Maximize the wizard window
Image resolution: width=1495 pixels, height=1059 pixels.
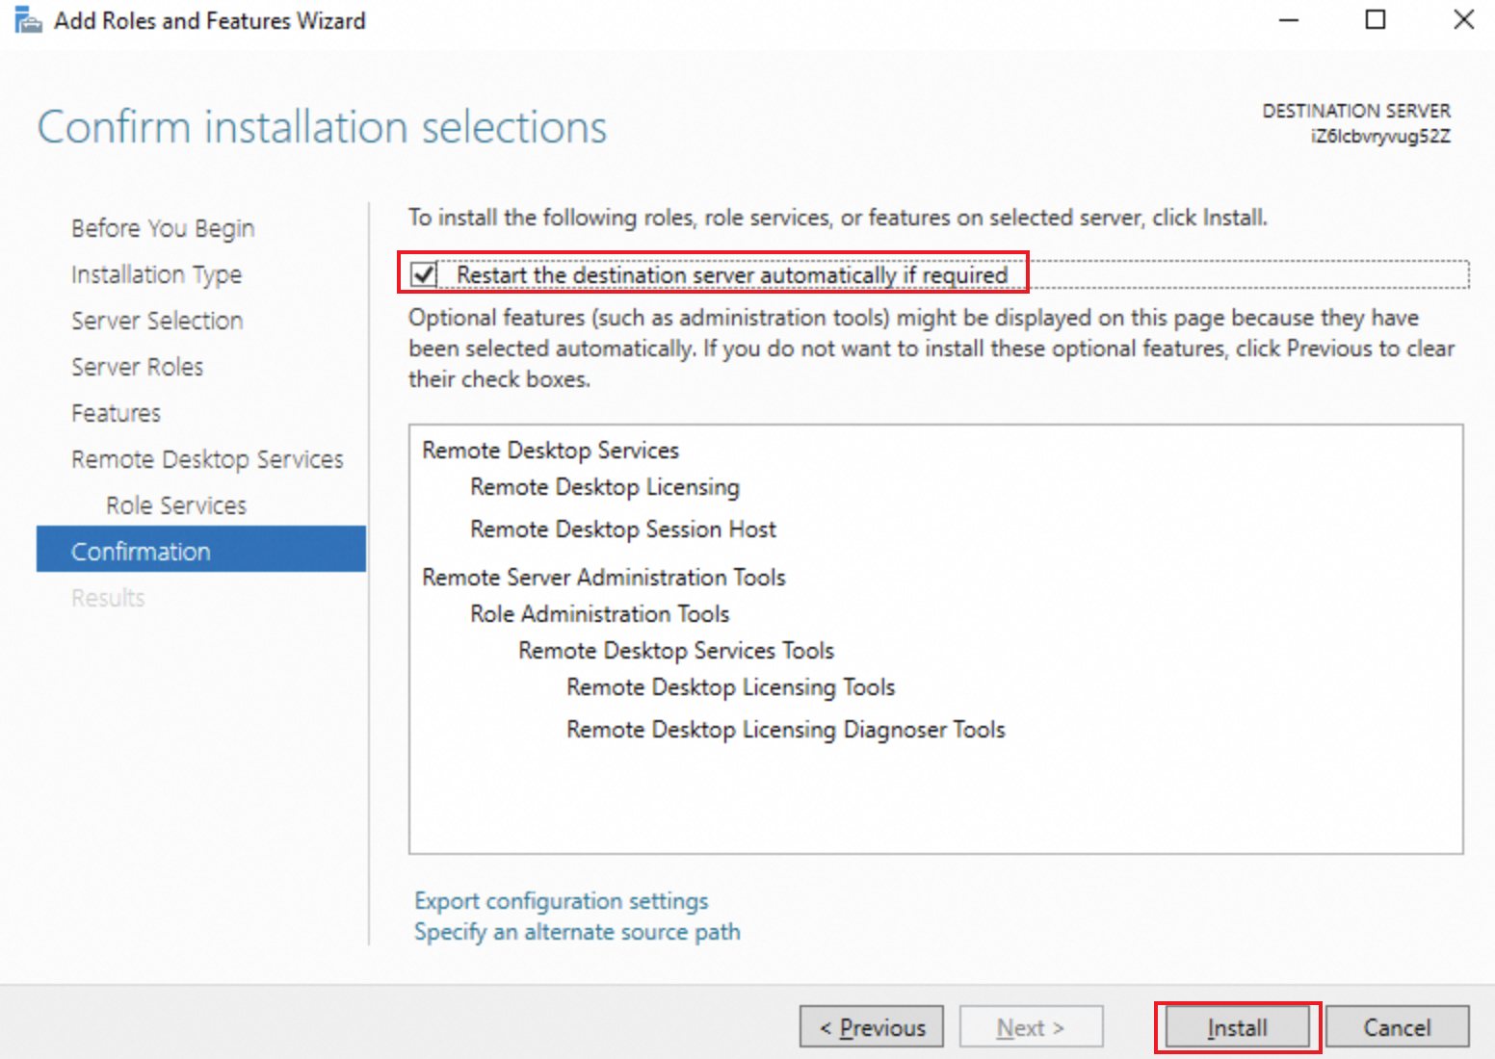(1376, 20)
